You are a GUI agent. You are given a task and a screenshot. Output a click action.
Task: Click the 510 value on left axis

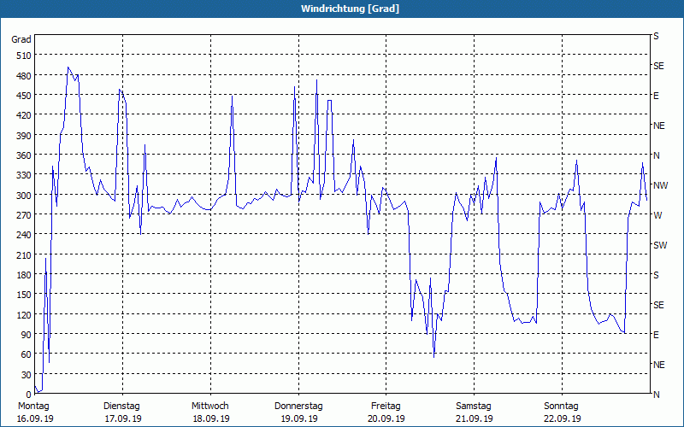pos(24,56)
